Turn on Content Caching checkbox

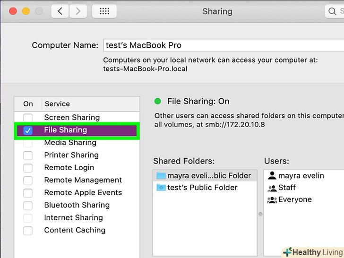tap(28, 231)
